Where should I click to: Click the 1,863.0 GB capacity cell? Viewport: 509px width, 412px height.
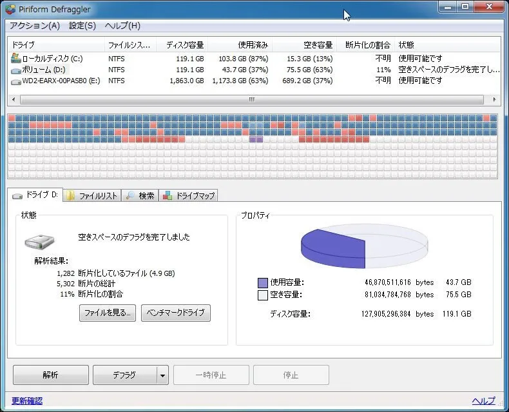187,81
